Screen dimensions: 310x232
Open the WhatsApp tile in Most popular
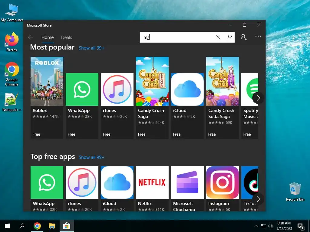[82, 106]
